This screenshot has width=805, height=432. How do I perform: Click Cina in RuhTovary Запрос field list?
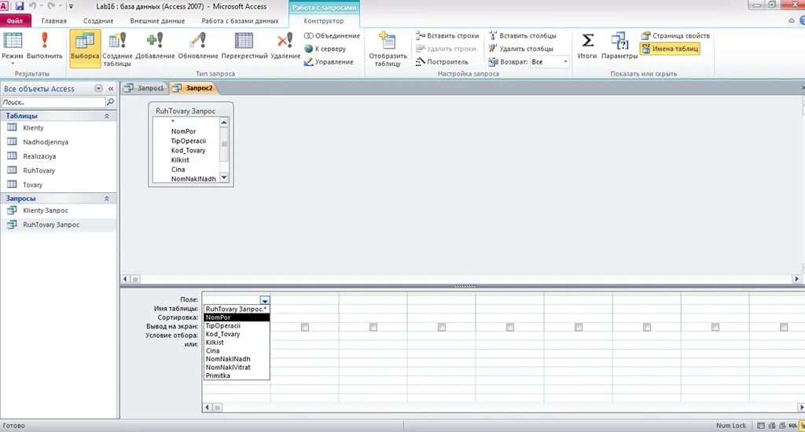[x=178, y=170]
